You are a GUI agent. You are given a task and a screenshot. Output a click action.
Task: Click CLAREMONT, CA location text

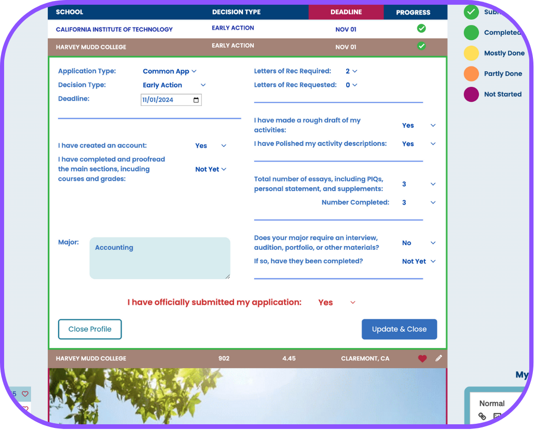365,359
